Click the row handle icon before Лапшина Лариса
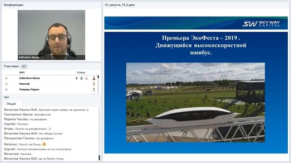Screen dimensions: 291x163 pyautogui.click(x=6, y=90)
